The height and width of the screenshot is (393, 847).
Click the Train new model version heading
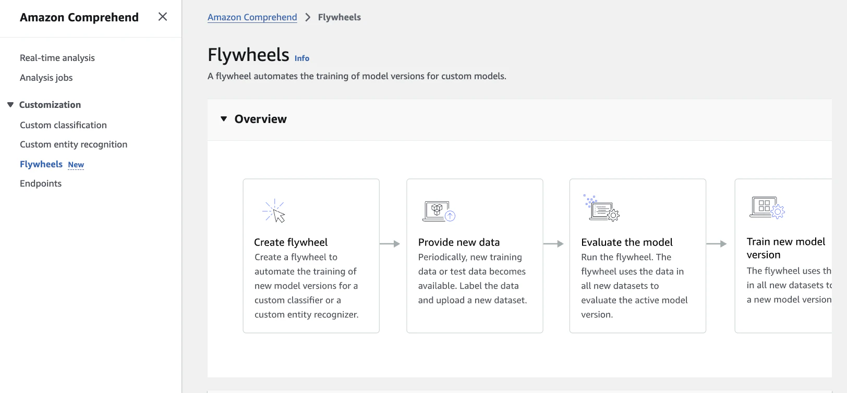786,248
